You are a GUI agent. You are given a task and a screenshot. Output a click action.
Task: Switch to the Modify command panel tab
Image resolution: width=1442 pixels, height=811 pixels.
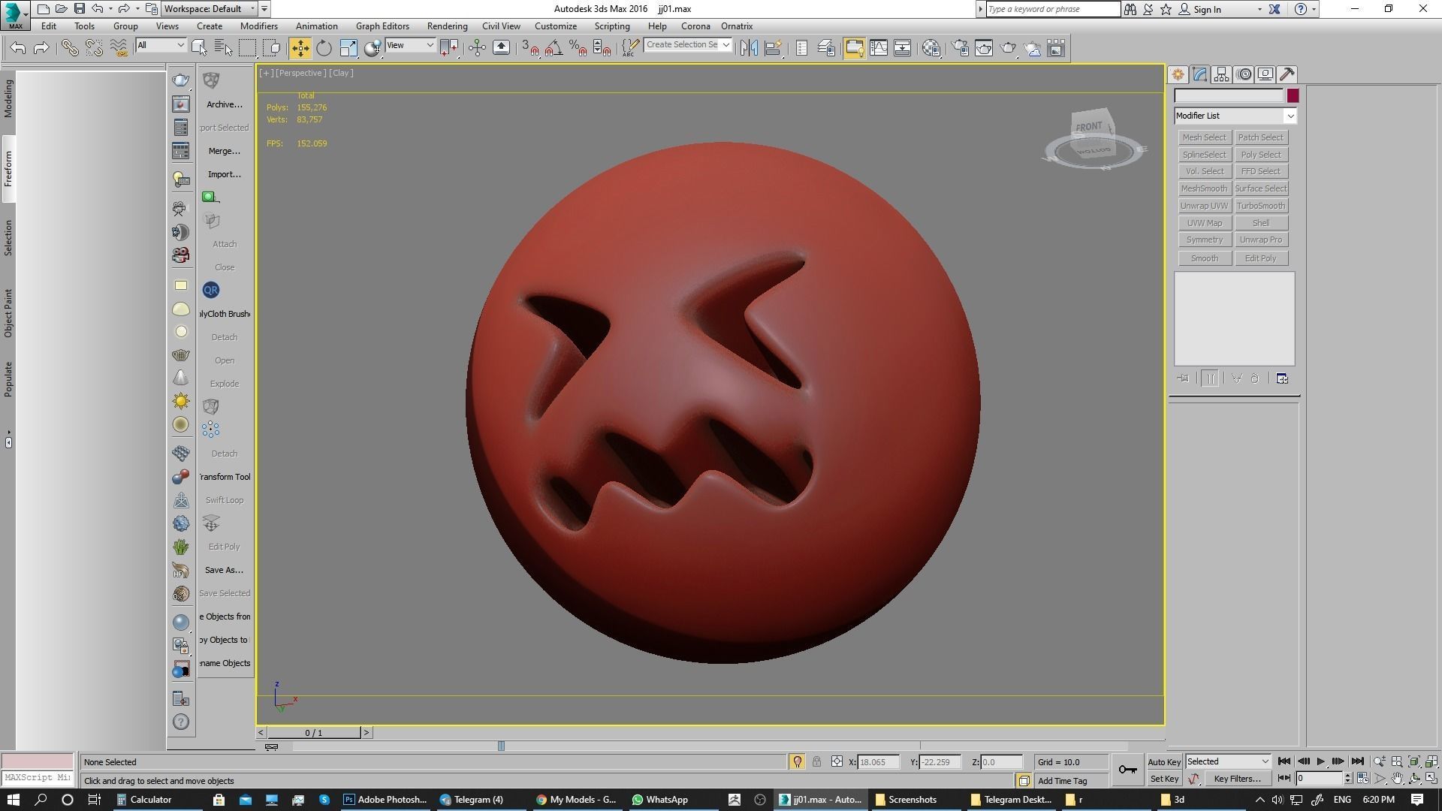(1199, 74)
